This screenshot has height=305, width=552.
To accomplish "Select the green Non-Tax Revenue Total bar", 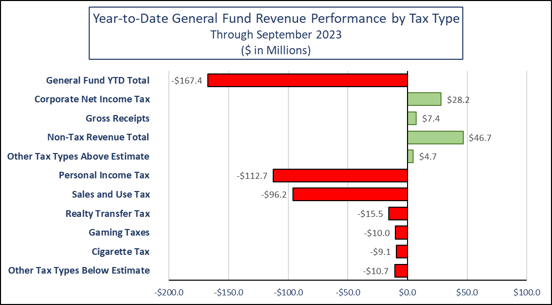I will [435, 137].
